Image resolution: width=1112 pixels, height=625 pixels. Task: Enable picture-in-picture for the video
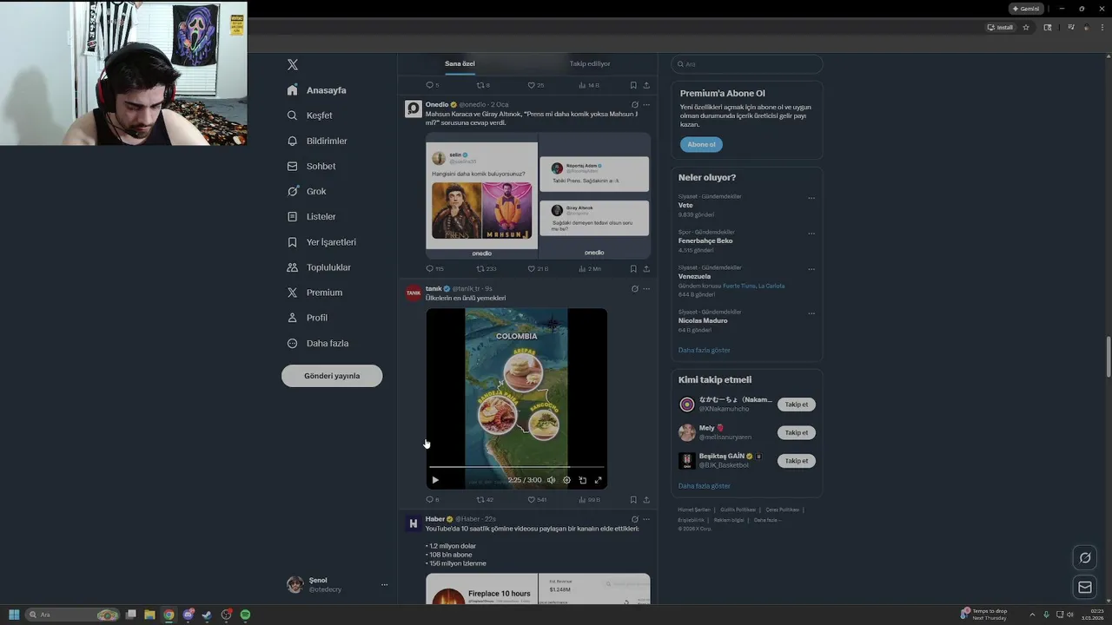[x=582, y=480]
